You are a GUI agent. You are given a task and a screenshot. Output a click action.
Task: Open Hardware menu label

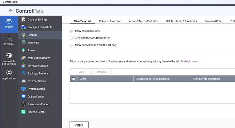(x=33, y=43)
